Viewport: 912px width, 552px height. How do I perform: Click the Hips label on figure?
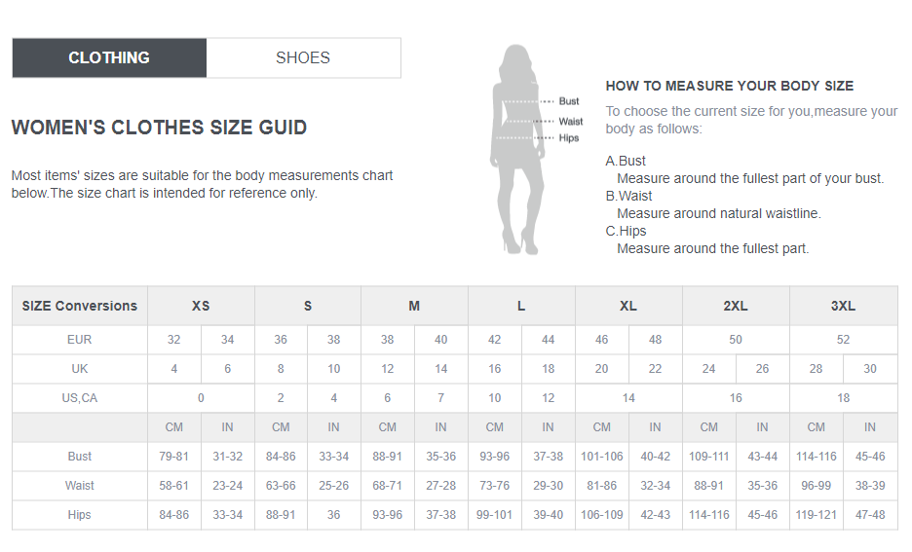[x=569, y=137]
